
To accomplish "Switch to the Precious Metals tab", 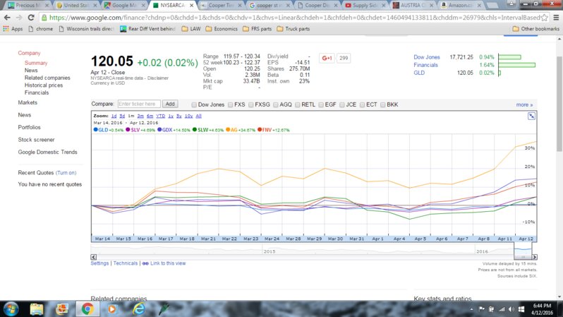I will [27, 6].
